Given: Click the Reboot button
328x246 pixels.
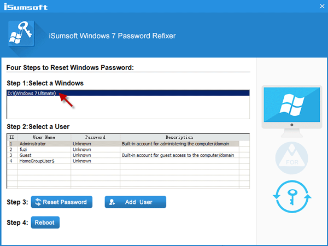Looking at the screenshot, I should tap(45, 222).
